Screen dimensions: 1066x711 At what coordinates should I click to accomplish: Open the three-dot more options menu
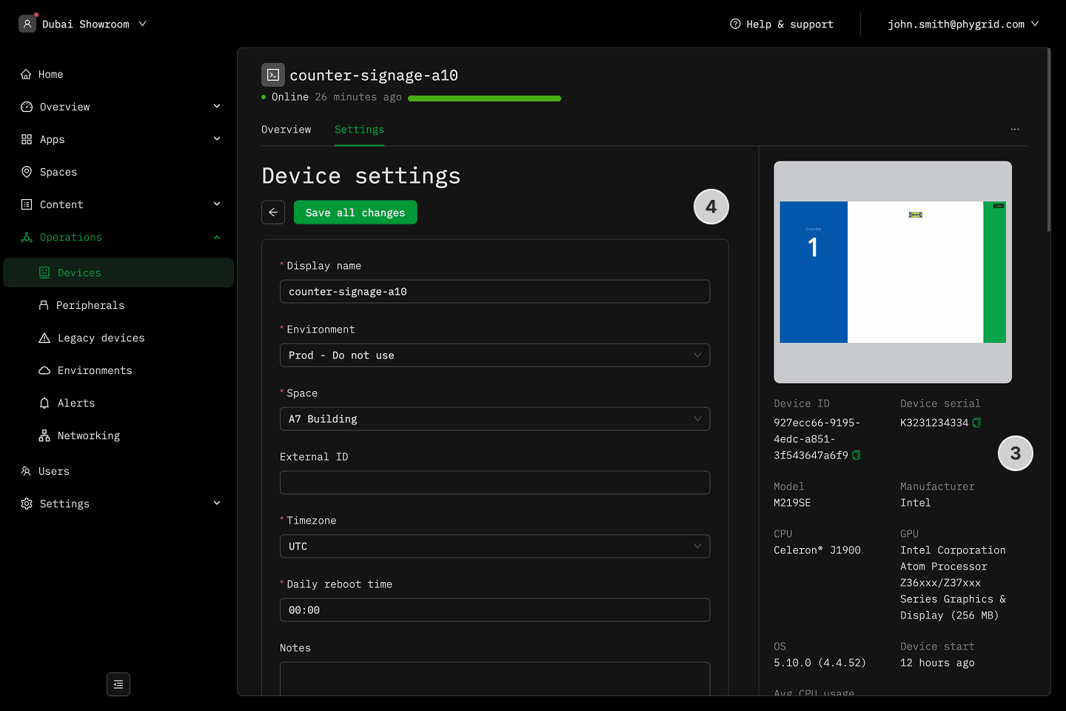click(1014, 130)
